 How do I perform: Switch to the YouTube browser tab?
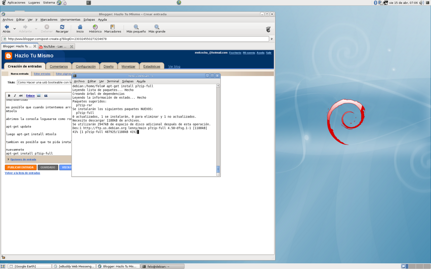click(55, 47)
